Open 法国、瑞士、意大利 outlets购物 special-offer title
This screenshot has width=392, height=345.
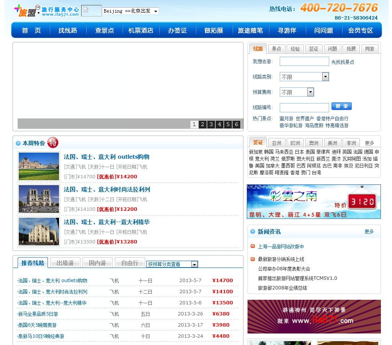click(x=107, y=157)
